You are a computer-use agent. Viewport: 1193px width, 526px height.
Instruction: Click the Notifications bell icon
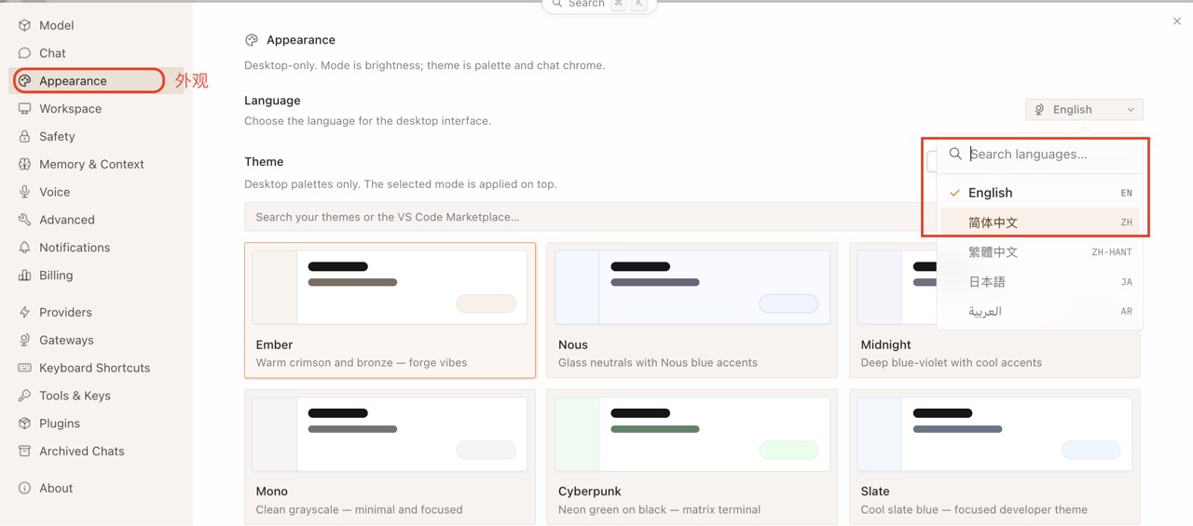point(24,248)
